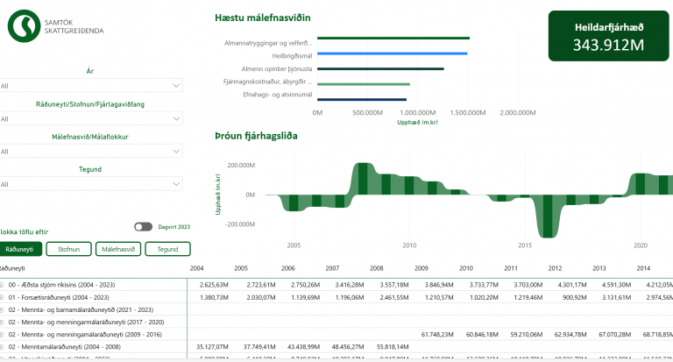Toggle the Dagvirt 2023 switch
This screenshot has width=673, height=362.
point(144,227)
